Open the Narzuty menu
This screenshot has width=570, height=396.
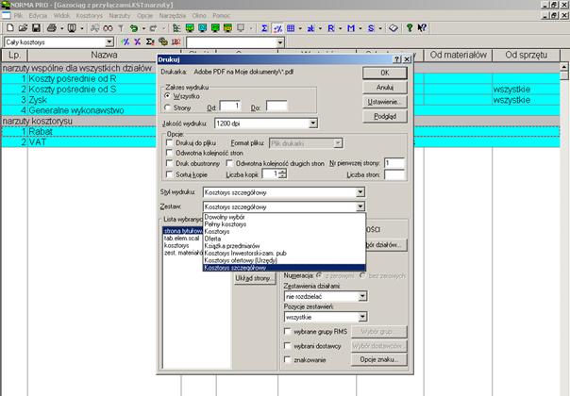(x=119, y=18)
